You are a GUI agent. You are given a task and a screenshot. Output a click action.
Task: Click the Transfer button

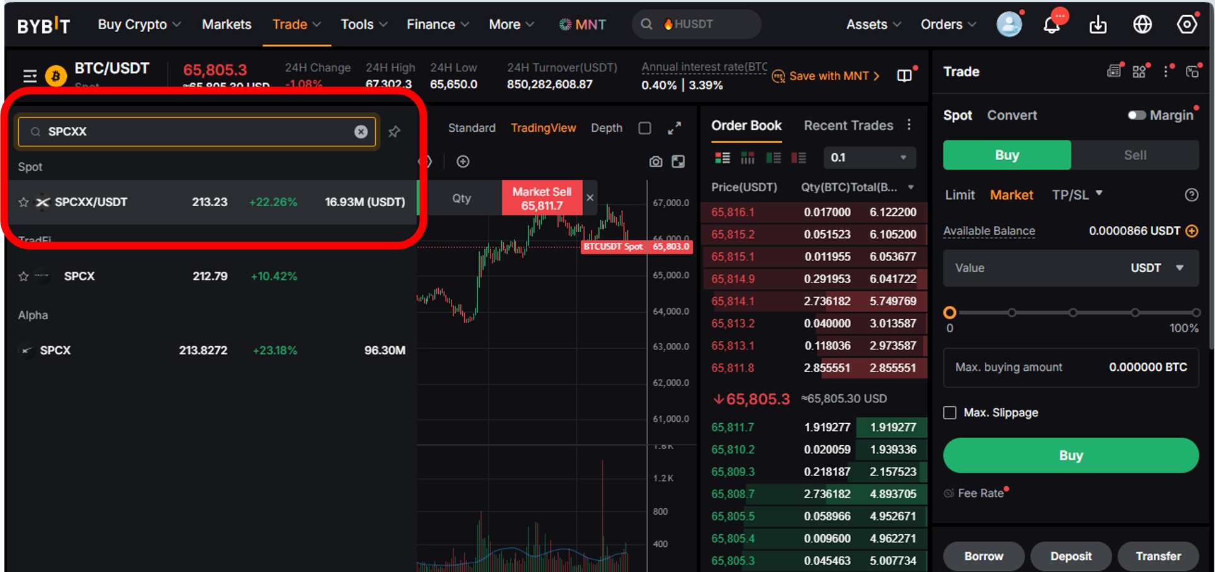pos(1158,556)
